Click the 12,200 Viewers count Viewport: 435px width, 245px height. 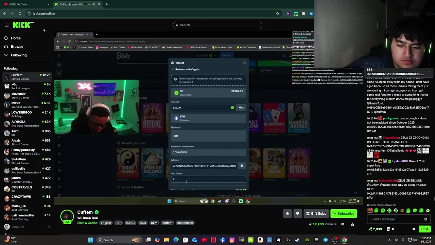tap(322, 224)
